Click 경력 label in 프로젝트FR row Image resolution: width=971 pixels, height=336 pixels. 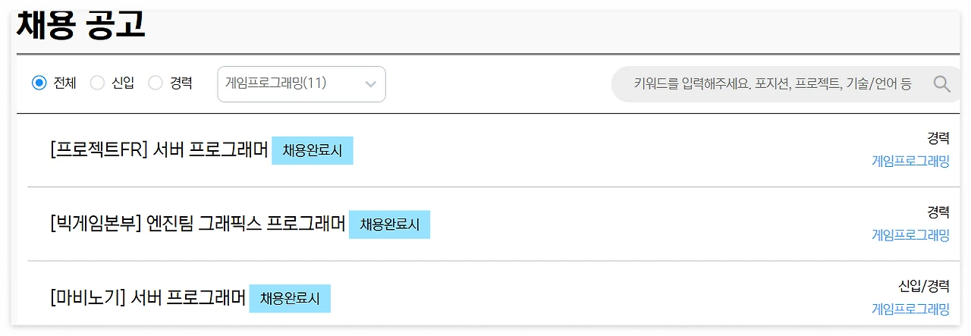[938, 138]
